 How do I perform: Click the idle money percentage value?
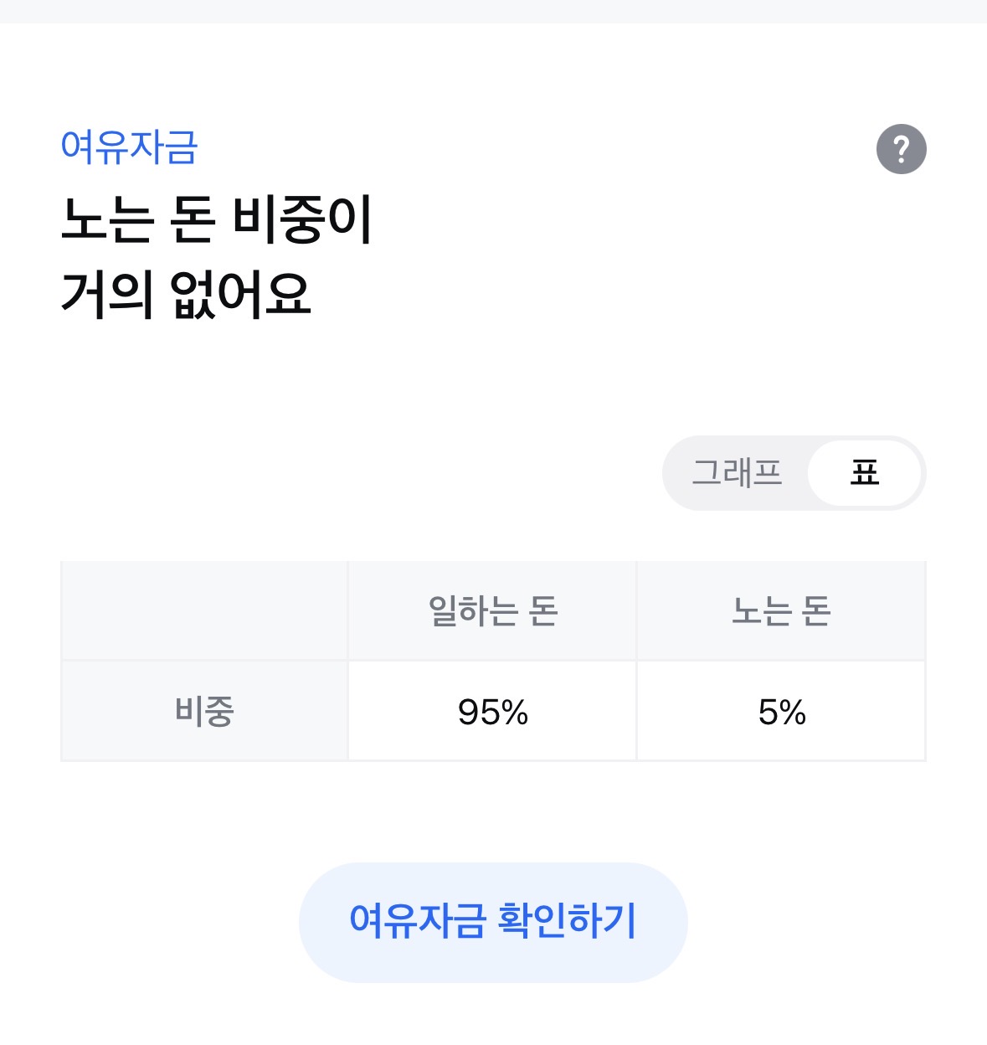[x=781, y=712]
